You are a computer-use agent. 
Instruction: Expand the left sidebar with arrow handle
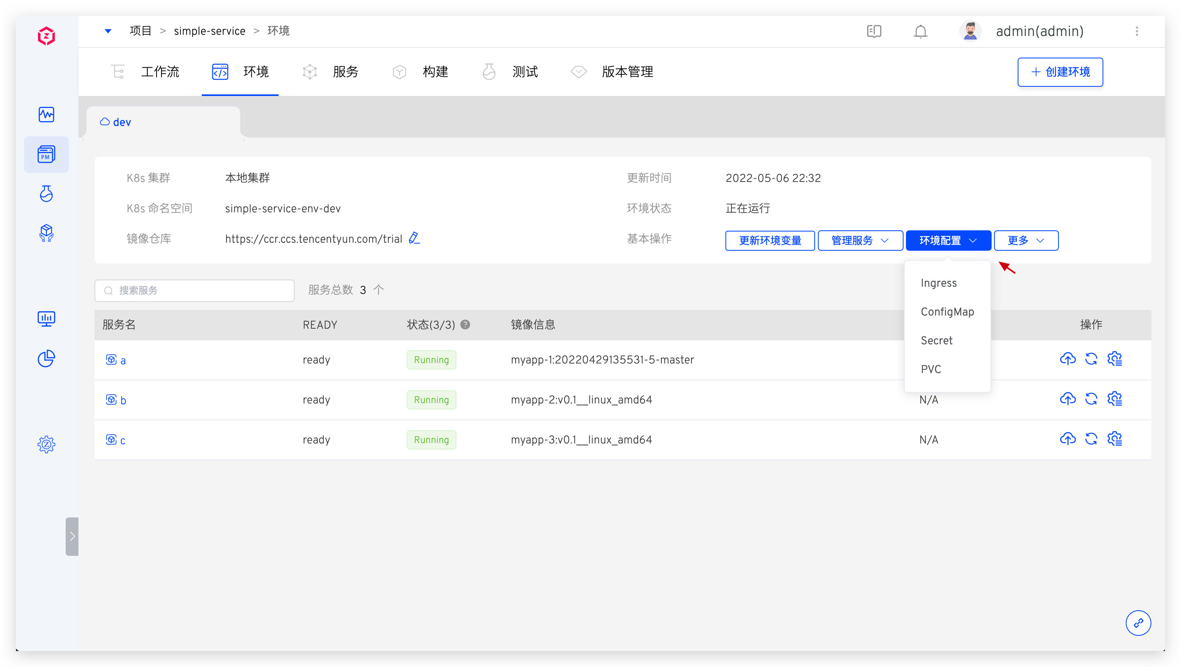(72, 536)
